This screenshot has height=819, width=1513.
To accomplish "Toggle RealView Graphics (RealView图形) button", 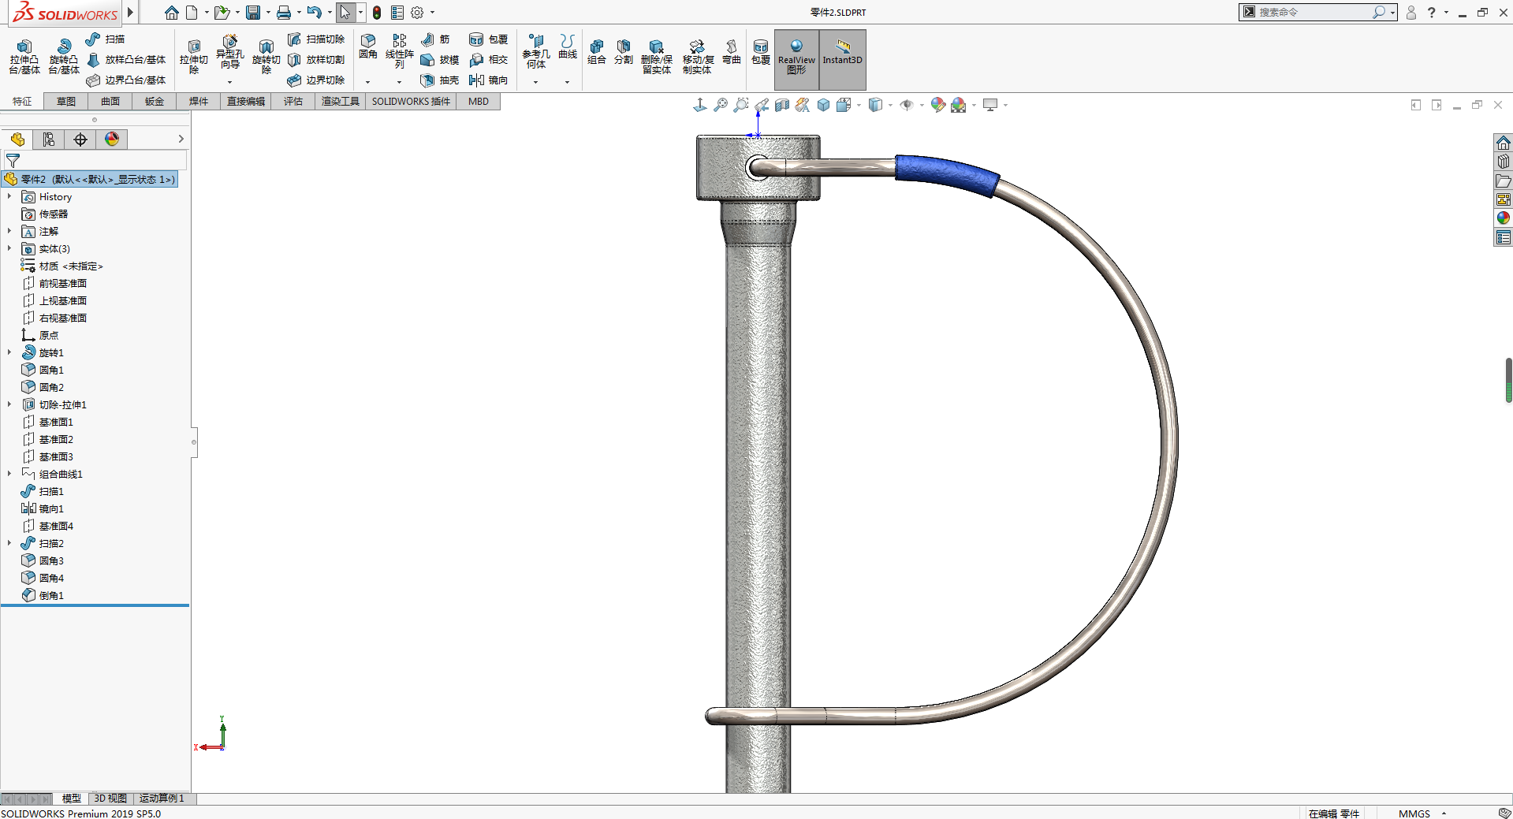I will point(796,59).
